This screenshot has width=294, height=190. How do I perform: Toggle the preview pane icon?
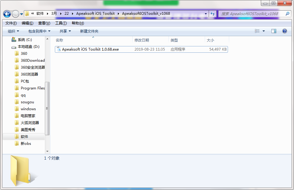(274, 31)
